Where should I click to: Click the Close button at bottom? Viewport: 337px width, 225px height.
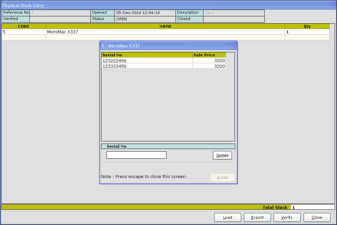point(317,217)
